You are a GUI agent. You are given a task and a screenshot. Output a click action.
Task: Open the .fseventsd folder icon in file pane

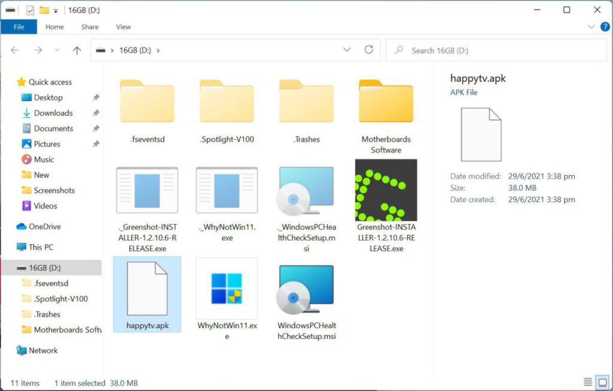click(147, 101)
